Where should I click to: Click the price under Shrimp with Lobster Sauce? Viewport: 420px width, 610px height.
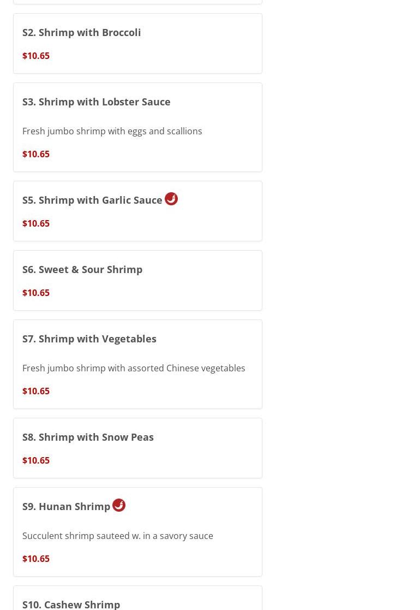click(36, 154)
